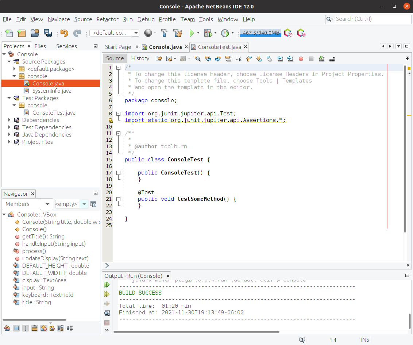The width and height of the screenshot is (413, 345).
Task: Toggle Show Fields filter in Navigator
Action: tap(16, 328)
